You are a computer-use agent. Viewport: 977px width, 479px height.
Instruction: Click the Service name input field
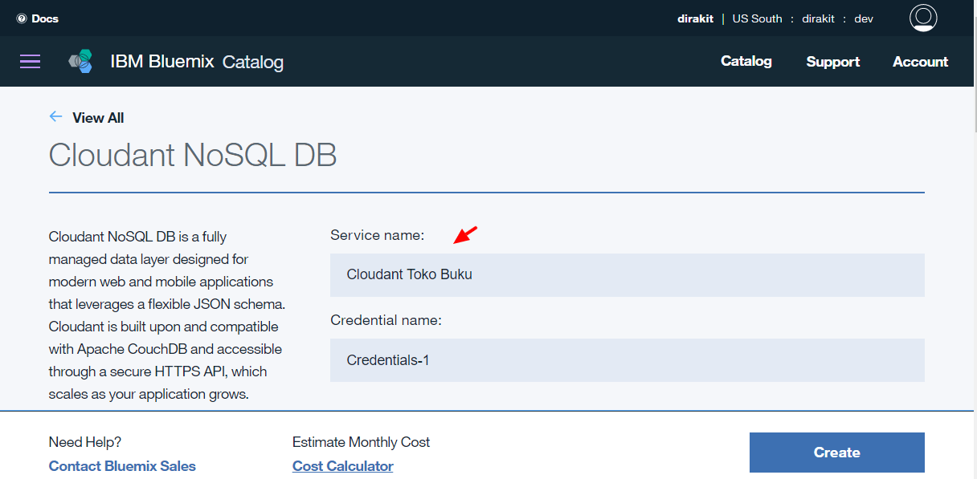click(x=627, y=275)
